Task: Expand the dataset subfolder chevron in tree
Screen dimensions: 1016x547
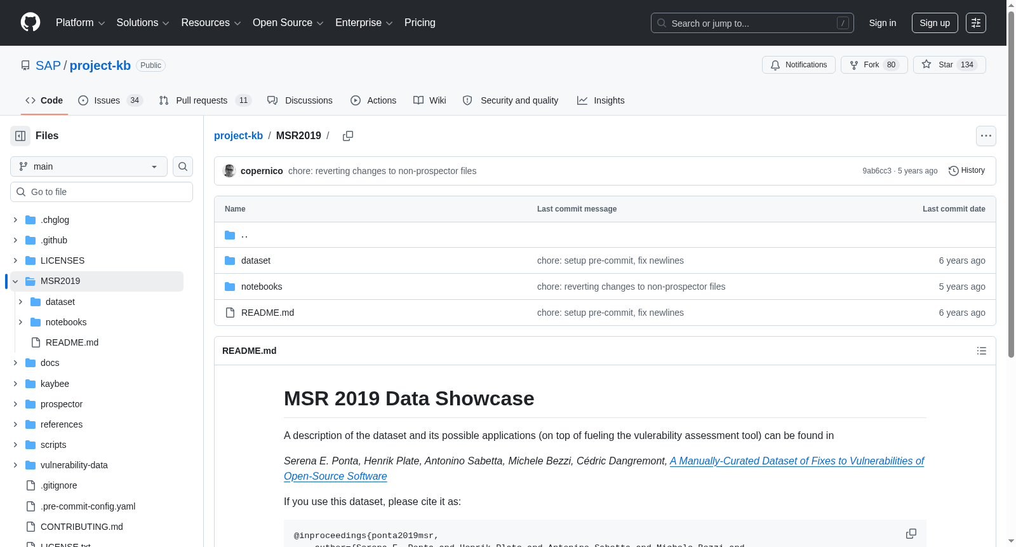Action: pos(20,302)
